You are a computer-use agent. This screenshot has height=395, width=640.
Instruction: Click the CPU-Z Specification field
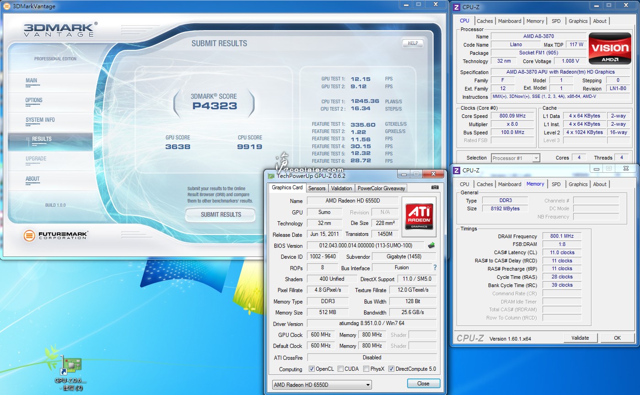[x=560, y=72]
